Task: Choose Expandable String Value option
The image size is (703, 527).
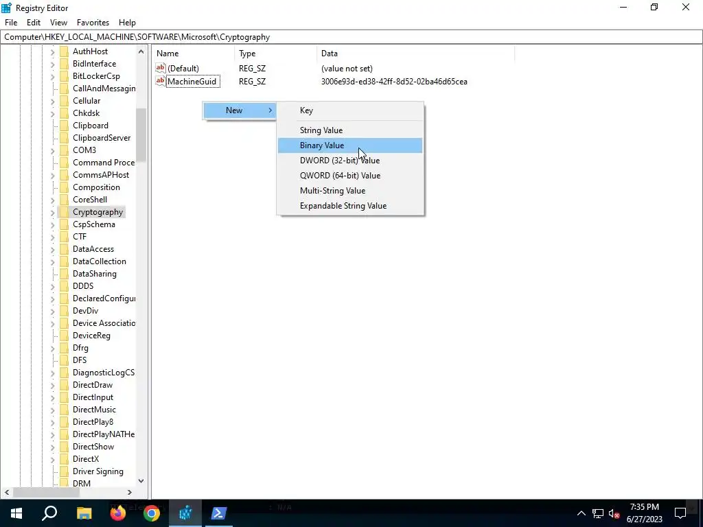Action: 349,206
